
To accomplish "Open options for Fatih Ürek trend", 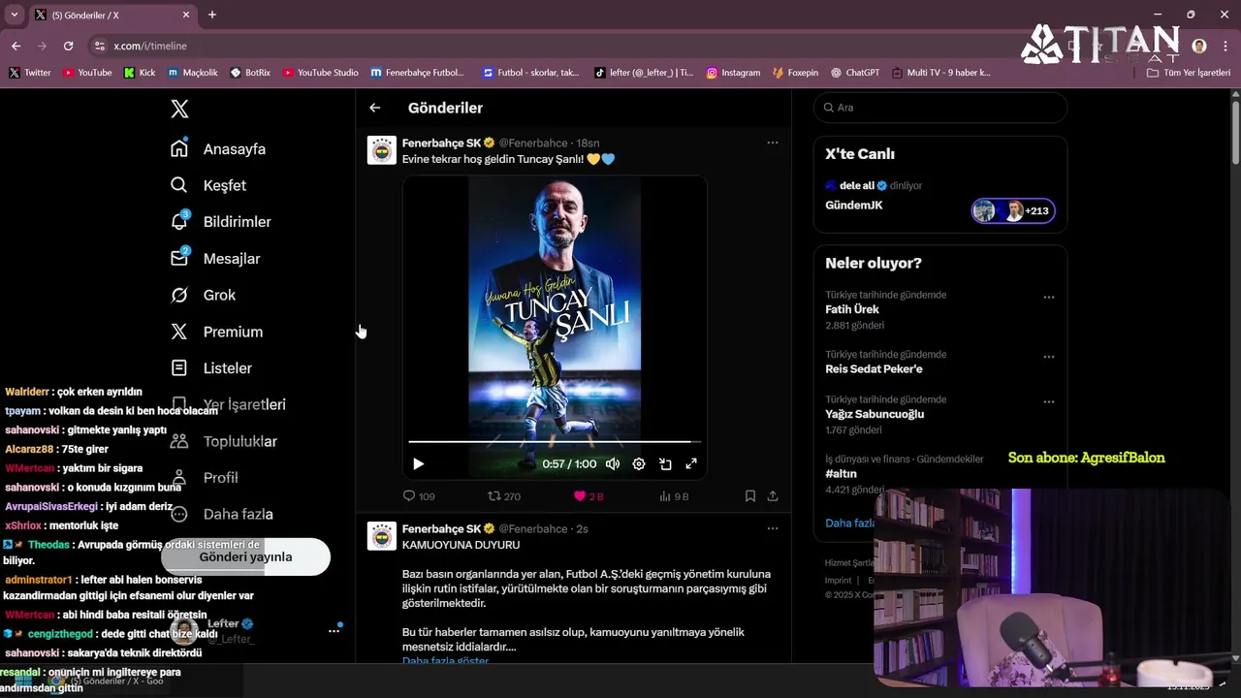I will pyautogui.click(x=1049, y=297).
